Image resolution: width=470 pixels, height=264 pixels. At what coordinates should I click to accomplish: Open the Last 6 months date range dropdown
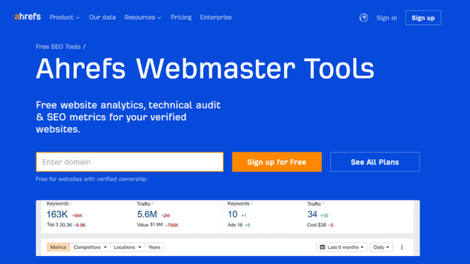pos(341,247)
